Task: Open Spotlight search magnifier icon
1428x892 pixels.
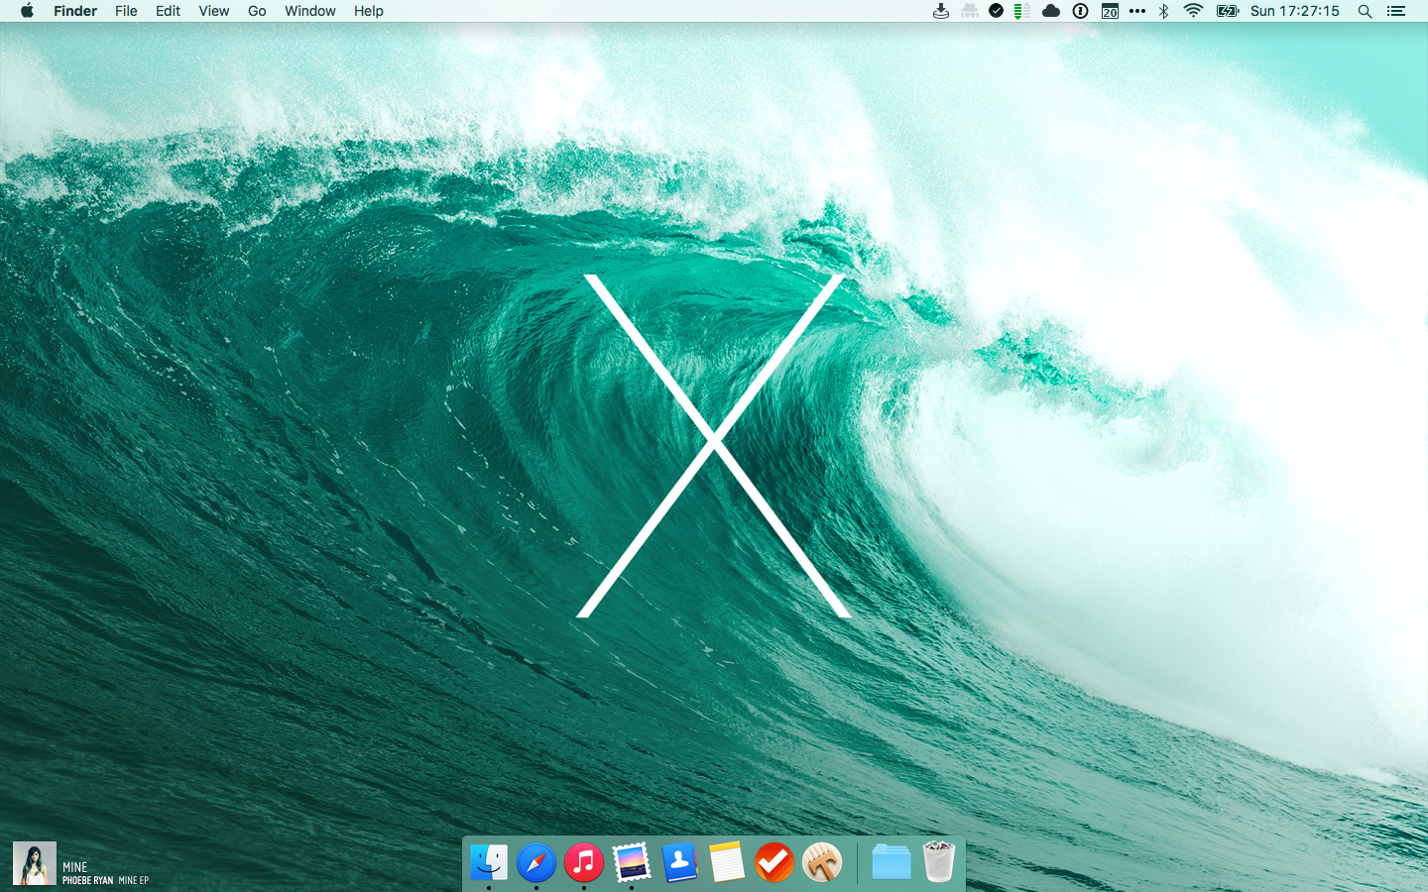Action: point(1366,11)
